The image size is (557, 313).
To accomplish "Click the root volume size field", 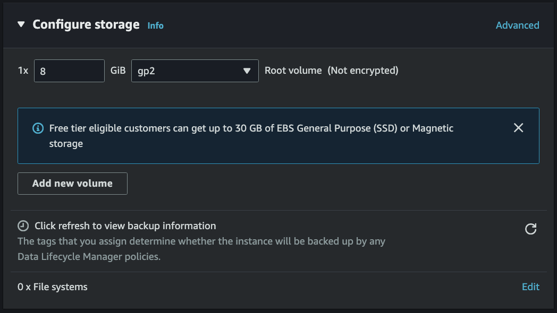I will [x=69, y=71].
